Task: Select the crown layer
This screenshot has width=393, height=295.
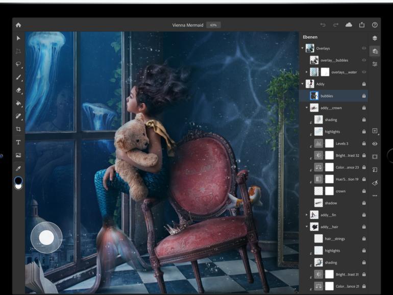Action: click(x=334, y=191)
